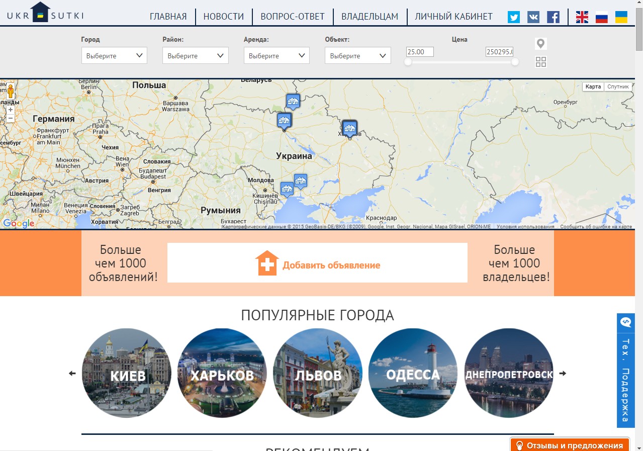Select the house marker at Kharkiv

tap(349, 128)
